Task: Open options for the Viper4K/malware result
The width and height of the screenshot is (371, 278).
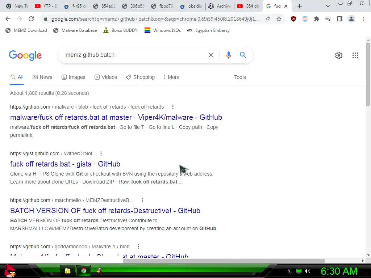Action: pos(173,107)
